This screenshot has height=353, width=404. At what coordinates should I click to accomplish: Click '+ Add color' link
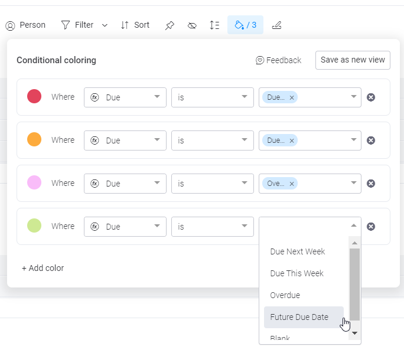[x=43, y=268]
